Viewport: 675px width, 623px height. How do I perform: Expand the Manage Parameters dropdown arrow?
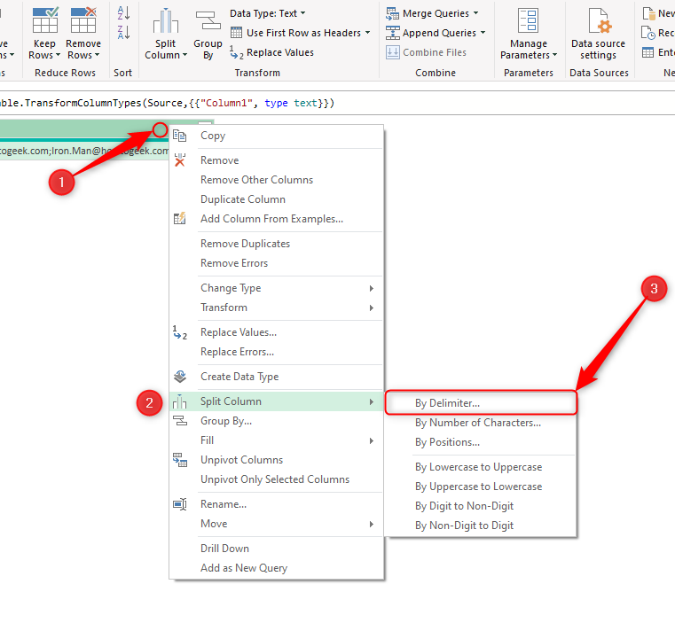click(554, 55)
